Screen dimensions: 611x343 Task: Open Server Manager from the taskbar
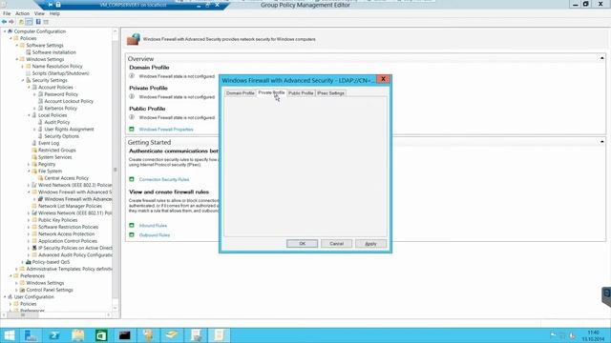click(31, 335)
